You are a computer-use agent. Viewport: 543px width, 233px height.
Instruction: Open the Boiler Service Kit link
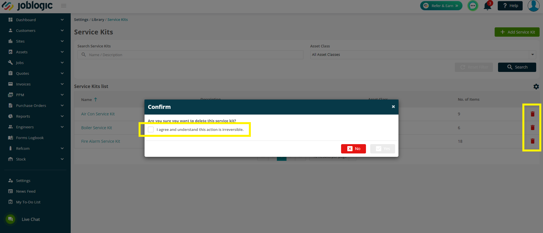click(x=96, y=128)
